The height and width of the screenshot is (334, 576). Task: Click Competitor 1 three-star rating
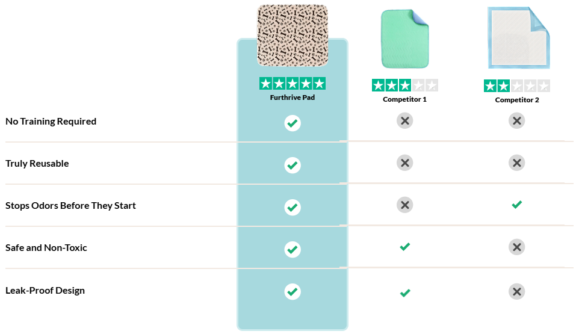pyautogui.click(x=405, y=85)
